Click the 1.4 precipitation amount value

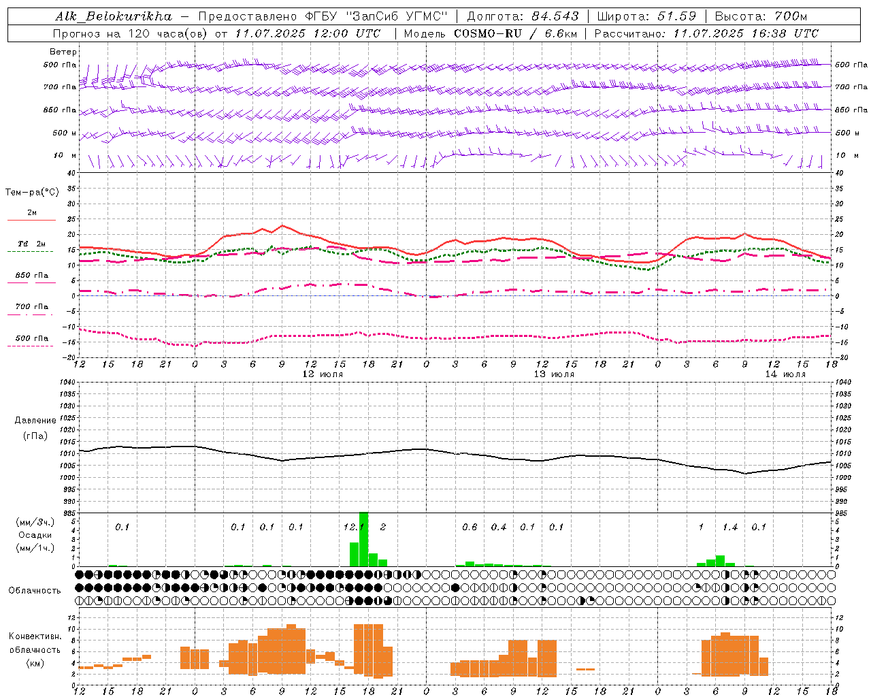(730, 527)
